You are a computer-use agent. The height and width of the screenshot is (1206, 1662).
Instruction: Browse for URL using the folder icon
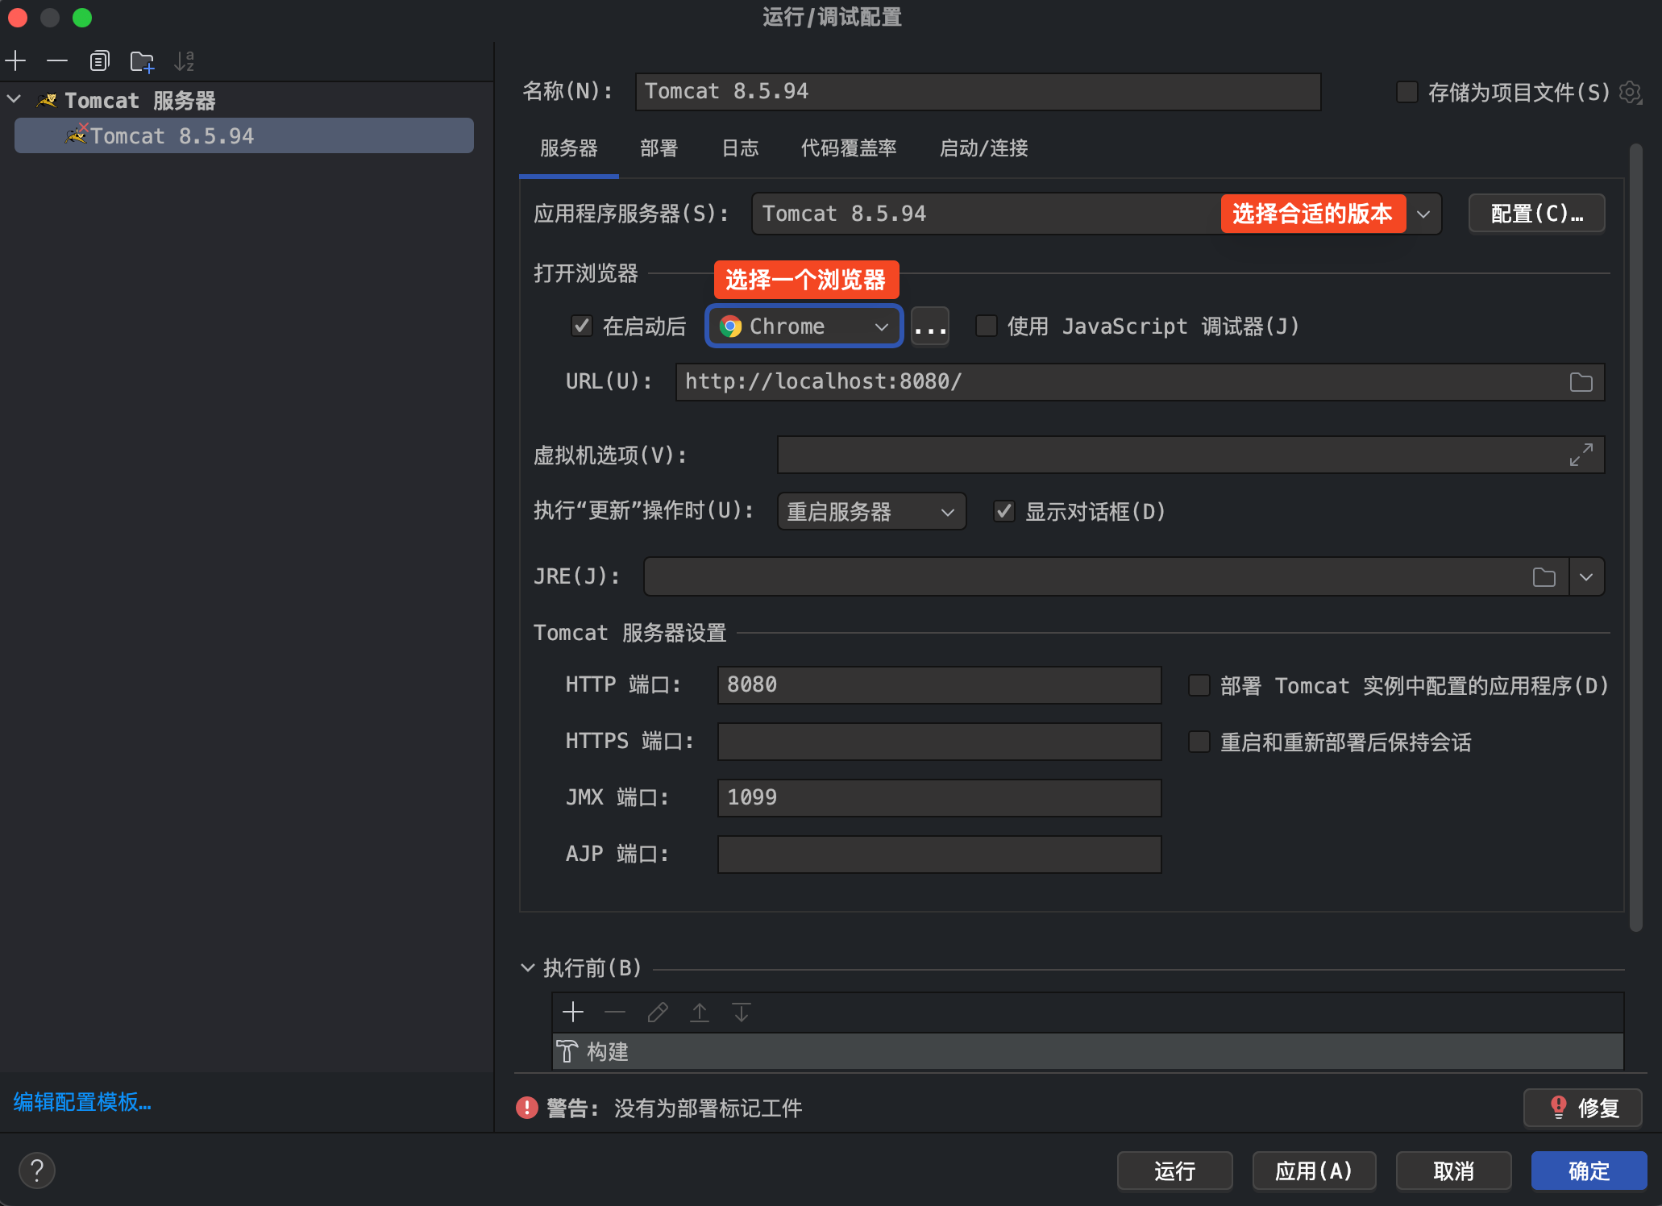[1581, 382]
